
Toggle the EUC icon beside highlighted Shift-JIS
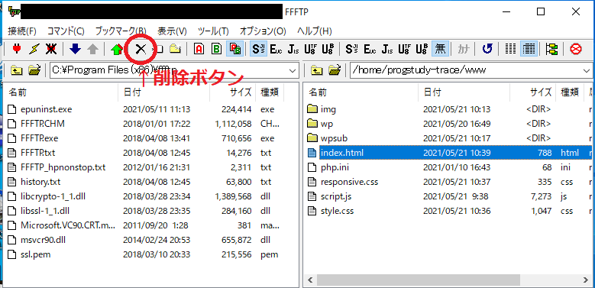click(x=276, y=49)
